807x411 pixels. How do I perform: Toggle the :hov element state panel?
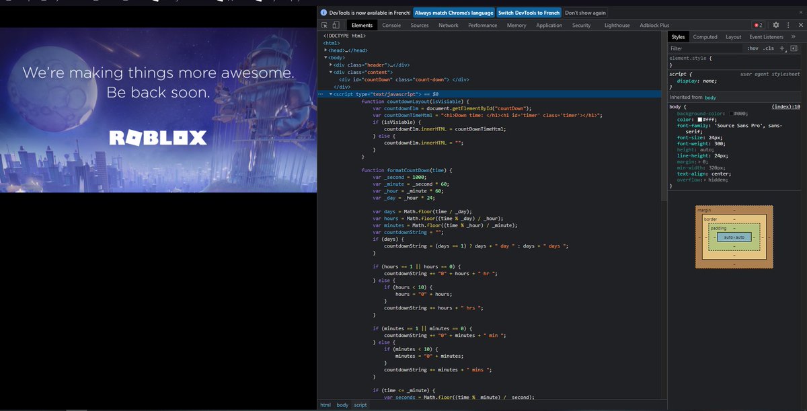click(753, 48)
